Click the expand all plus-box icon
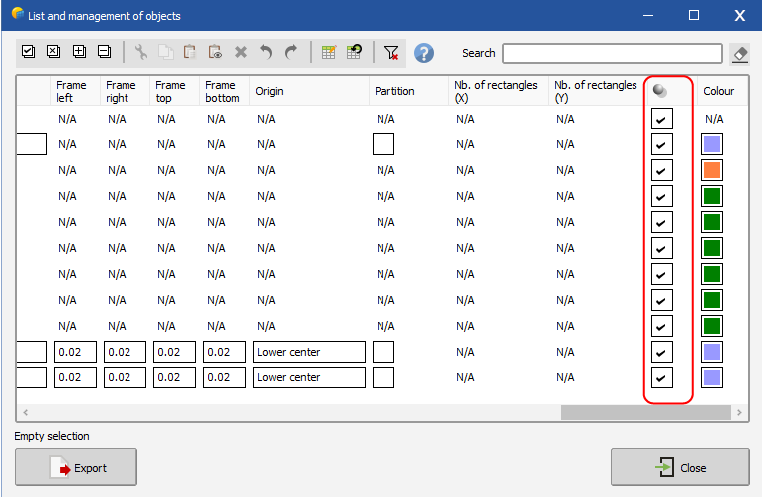 coord(79,51)
